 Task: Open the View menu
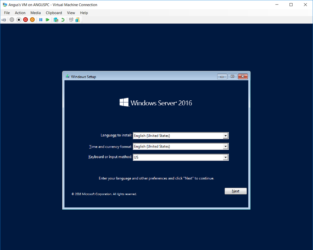pos(71,13)
